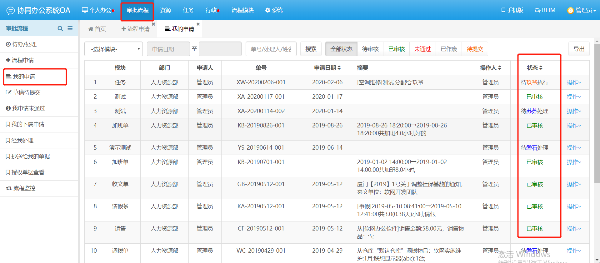Open 操作 menu for XW-20200206-001
This screenshot has width=600, height=263.
click(574, 82)
